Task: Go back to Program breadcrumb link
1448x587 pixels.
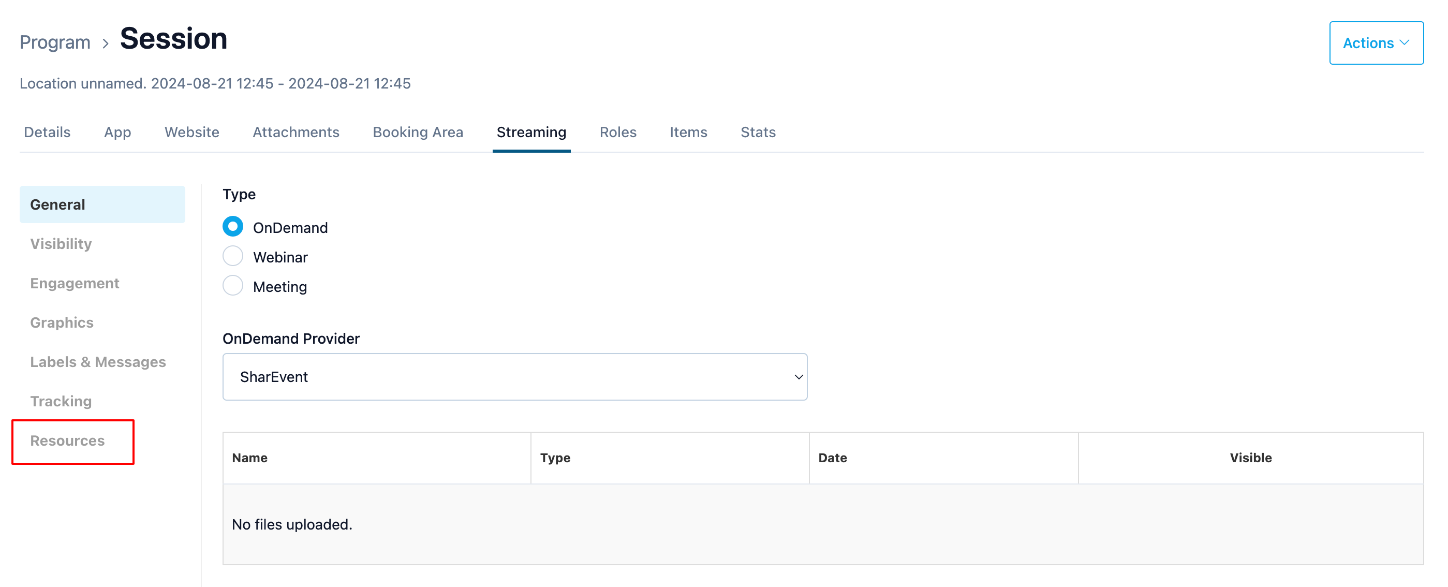Action: click(54, 42)
